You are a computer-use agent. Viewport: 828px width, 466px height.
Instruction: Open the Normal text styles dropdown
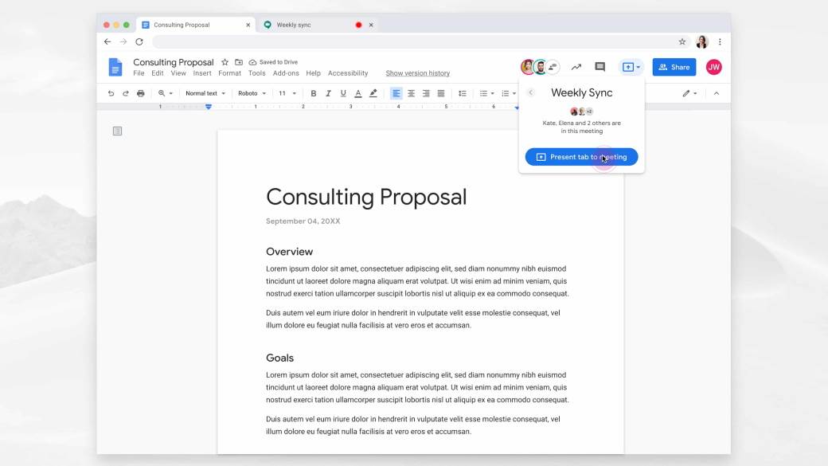coord(204,93)
